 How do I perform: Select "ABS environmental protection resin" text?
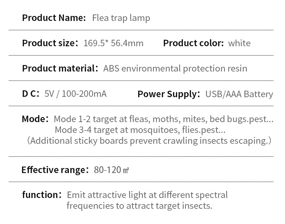pyautogui.click(x=175, y=68)
